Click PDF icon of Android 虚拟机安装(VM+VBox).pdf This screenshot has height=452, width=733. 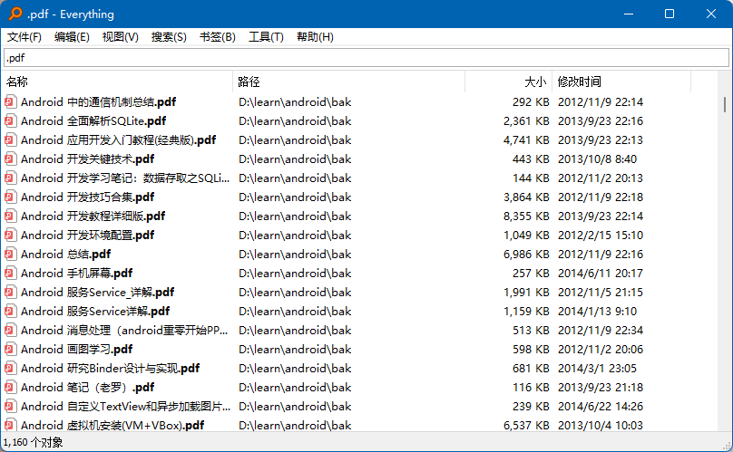click(x=10, y=426)
